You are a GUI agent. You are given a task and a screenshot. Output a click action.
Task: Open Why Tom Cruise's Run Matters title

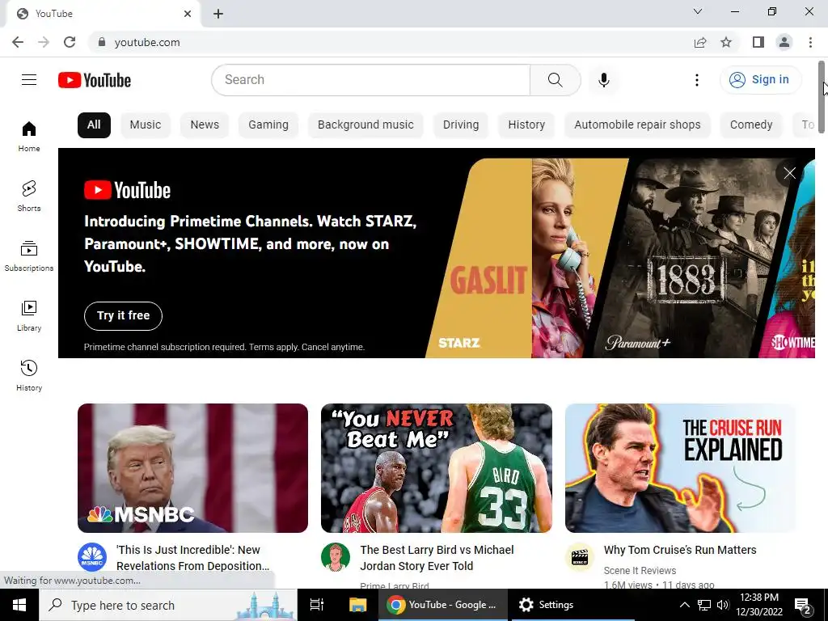[x=680, y=550]
